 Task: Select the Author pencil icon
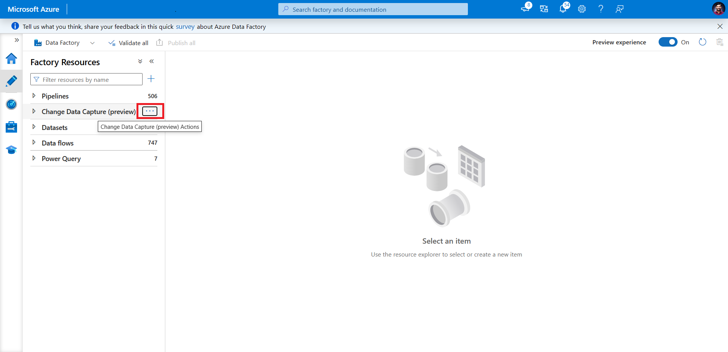pyautogui.click(x=11, y=81)
